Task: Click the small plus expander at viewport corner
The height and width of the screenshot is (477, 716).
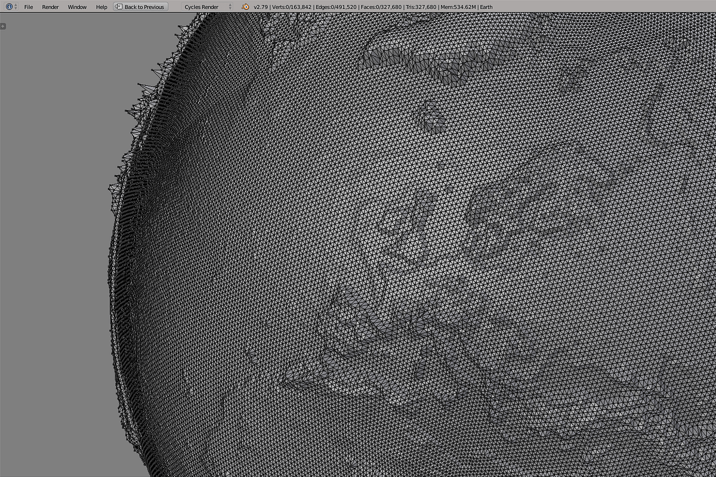Action: 3,26
